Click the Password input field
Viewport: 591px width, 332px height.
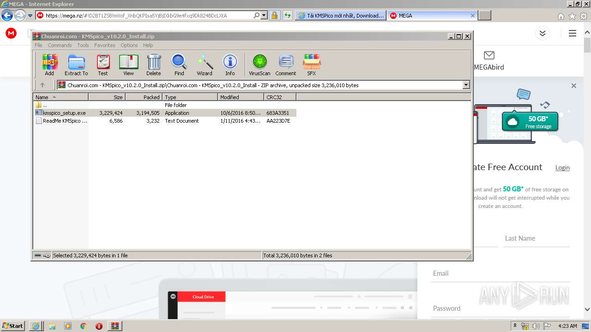coord(501,308)
